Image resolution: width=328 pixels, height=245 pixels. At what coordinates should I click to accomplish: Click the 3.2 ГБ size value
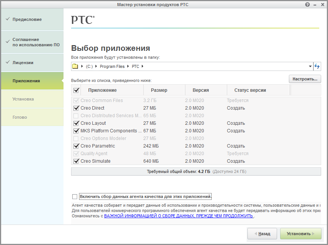coord(150,101)
